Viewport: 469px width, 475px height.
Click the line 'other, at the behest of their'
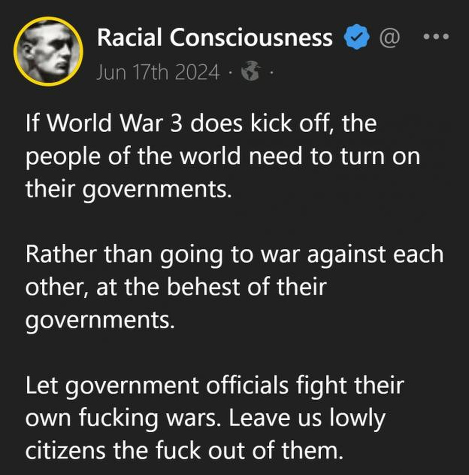176,287
